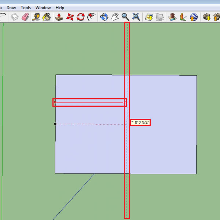Click the Photo Textures icon
Viewport: 220px width, 220px height.
183,17
